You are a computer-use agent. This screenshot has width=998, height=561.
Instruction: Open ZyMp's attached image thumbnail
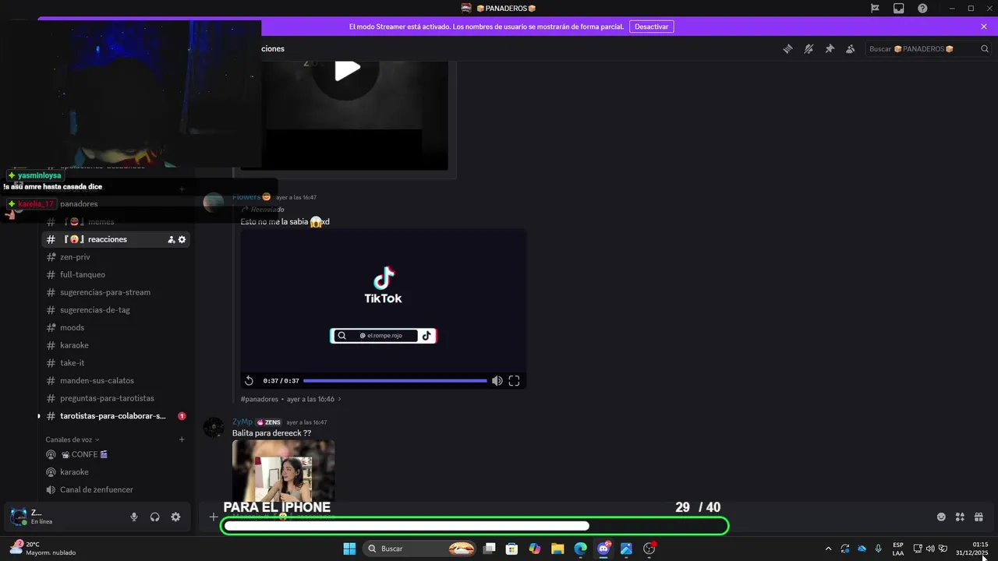point(283,471)
